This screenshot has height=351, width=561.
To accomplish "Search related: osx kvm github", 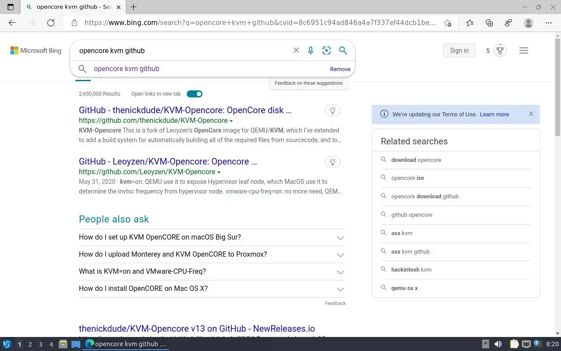I will pyautogui.click(x=410, y=252).
